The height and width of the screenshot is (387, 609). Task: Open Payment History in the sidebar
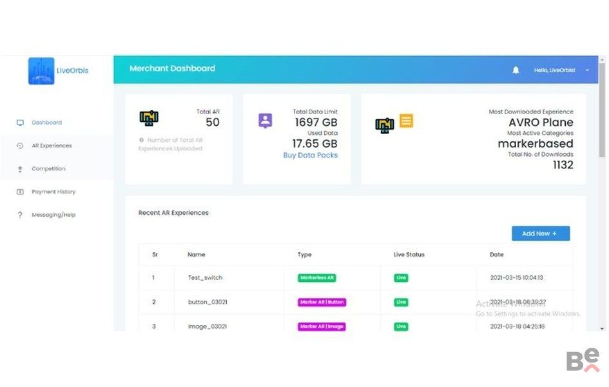(x=53, y=192)
